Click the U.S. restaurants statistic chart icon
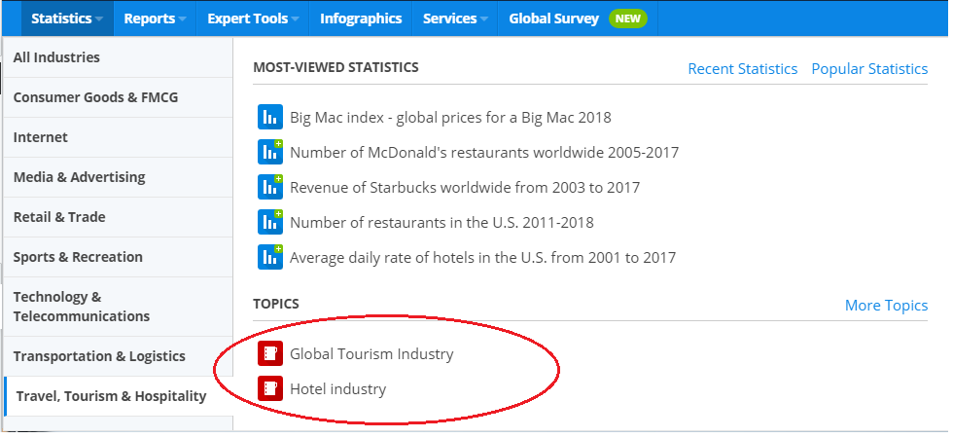Viewport: 953px width, 438px height. pos(269,223)
